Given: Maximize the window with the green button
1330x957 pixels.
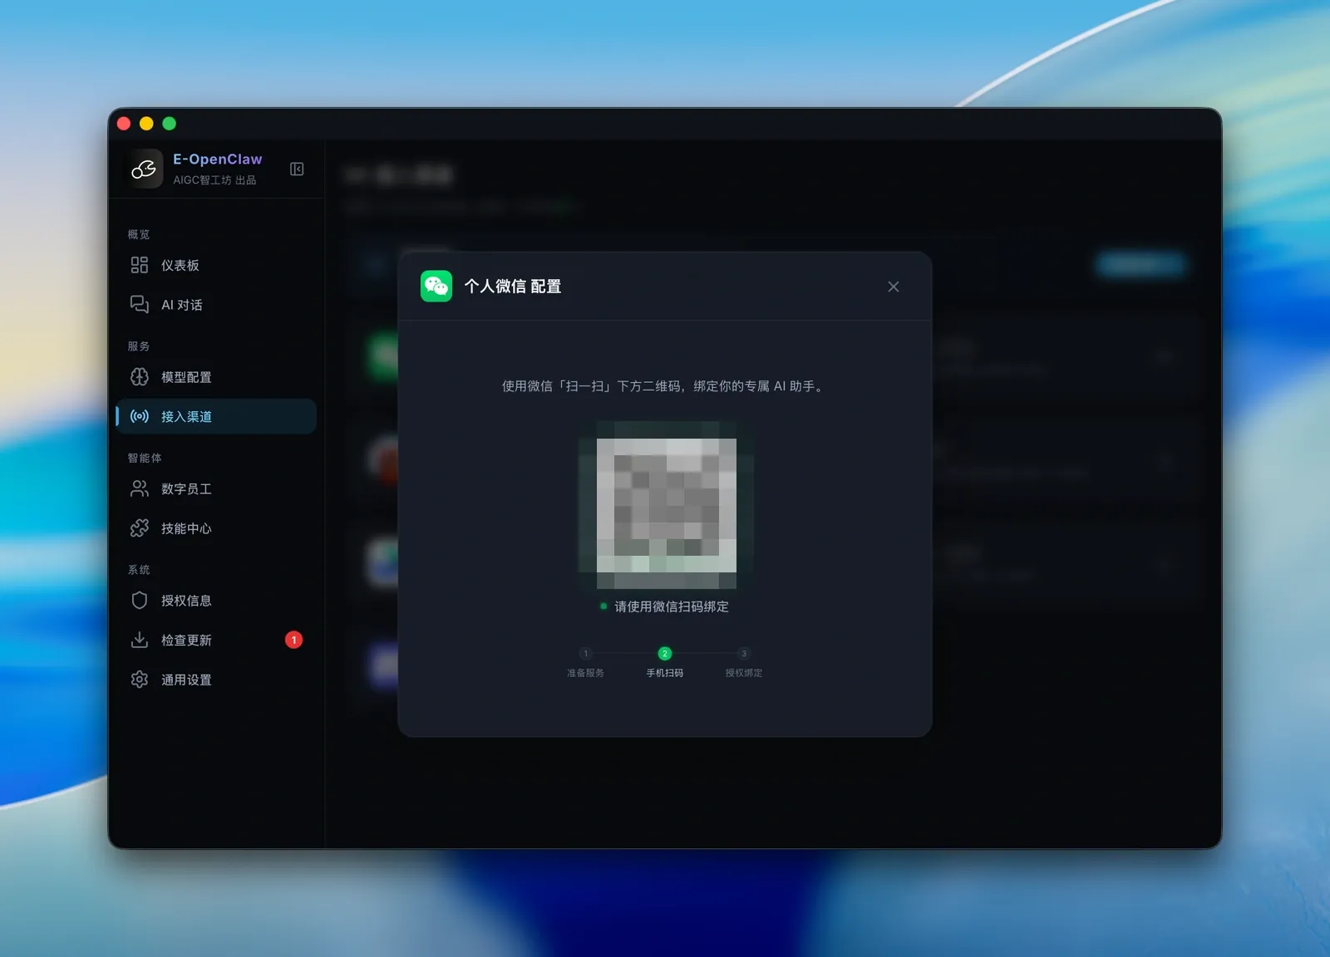Looking at the screenshot, I should [169, 124].
